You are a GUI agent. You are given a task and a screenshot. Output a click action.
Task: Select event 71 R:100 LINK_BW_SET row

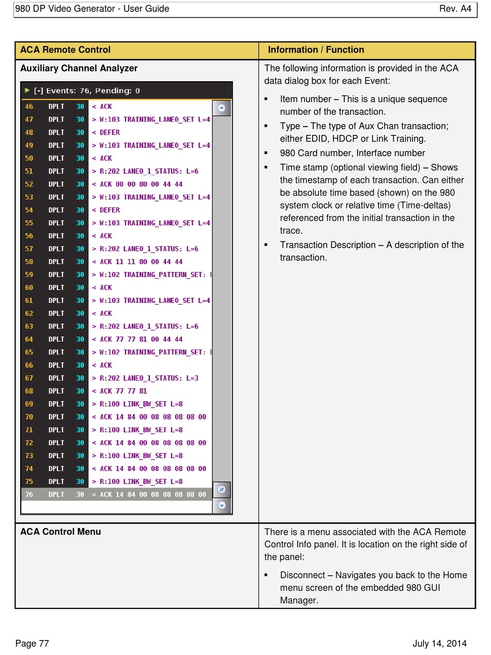[117, 430]
